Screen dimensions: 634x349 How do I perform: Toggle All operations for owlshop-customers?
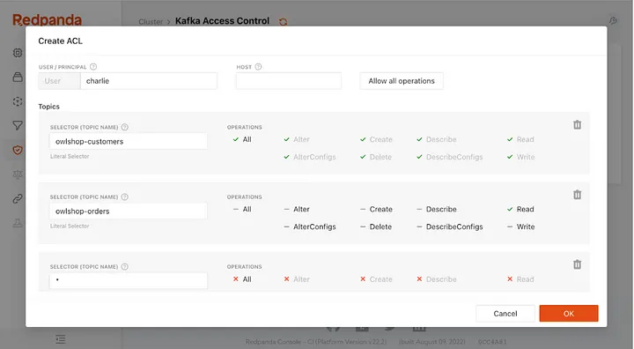(242, 139)
